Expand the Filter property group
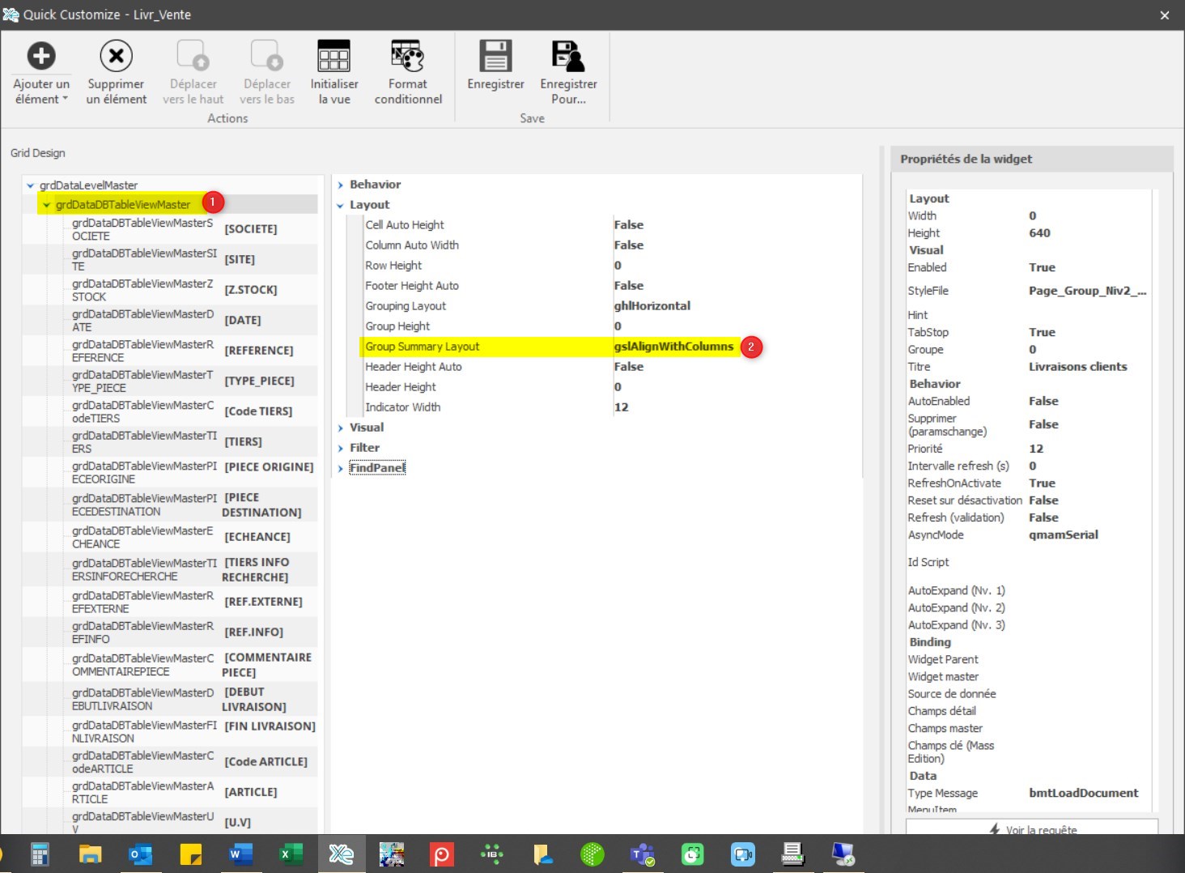The width and height of the screenshot is (1185, 873). 341,448
